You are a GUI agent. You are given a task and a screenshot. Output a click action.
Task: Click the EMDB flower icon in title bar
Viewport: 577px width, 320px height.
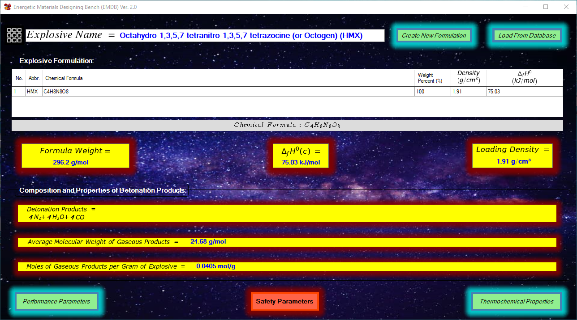point(6,7)
